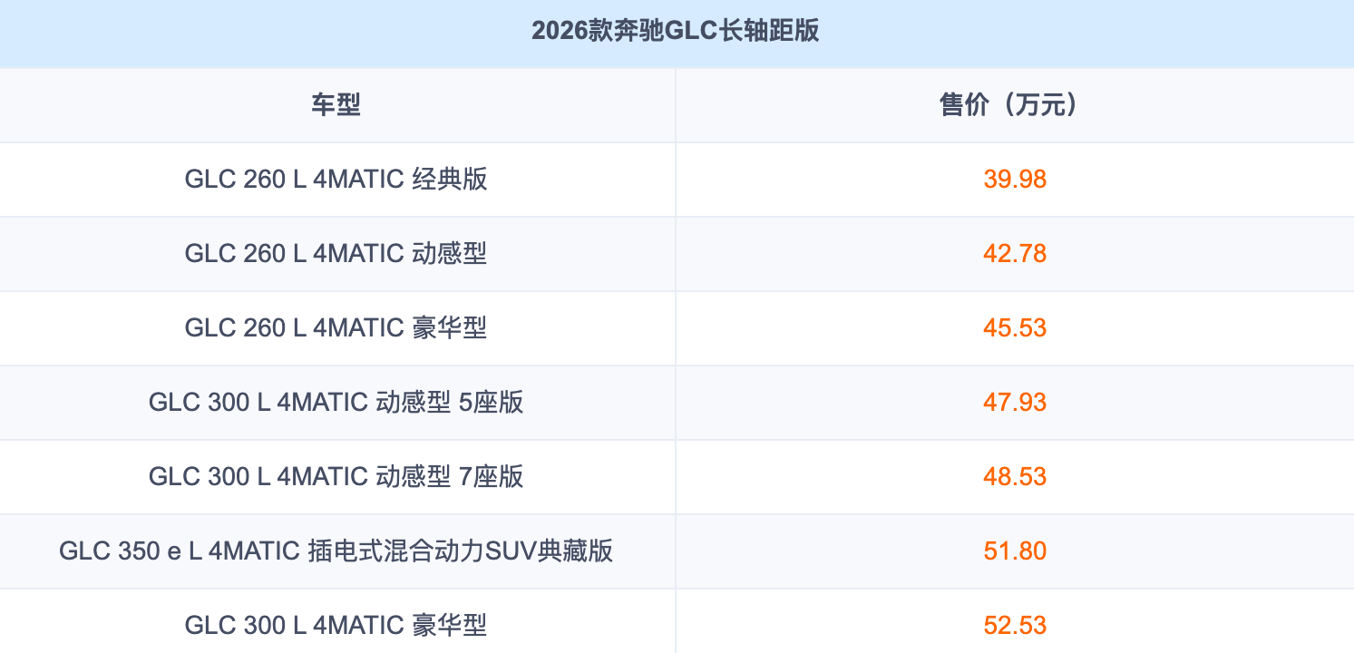
Task: Select GLC 300 L 4MATIC 豪华型 model name
Action: point(336,626)
